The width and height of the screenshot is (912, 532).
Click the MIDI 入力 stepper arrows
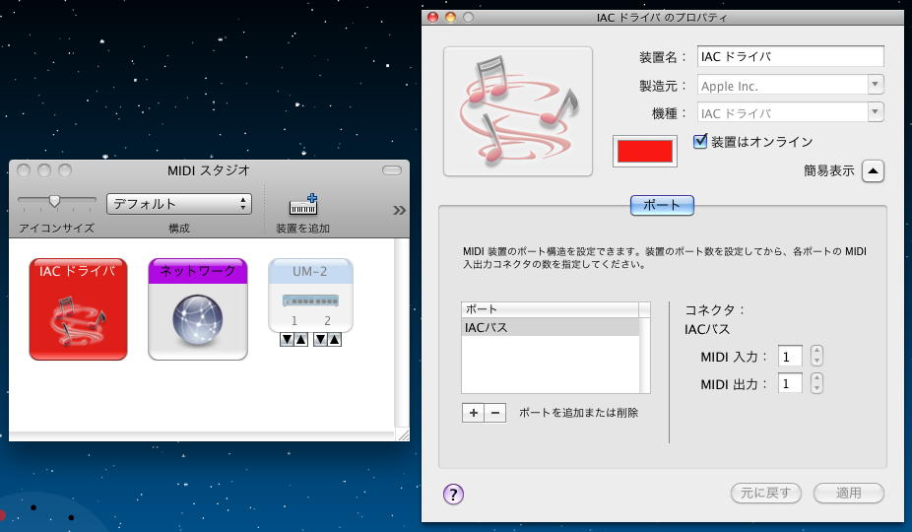[x=816, y=356]
